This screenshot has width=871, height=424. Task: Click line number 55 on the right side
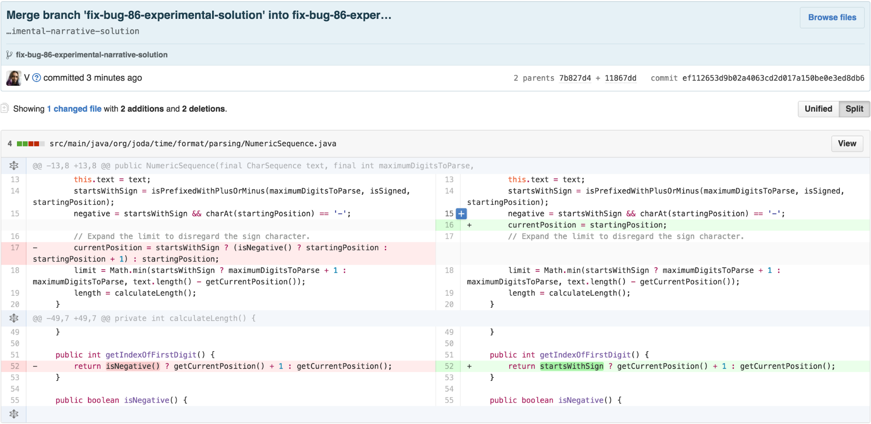[x=449, y=400]
